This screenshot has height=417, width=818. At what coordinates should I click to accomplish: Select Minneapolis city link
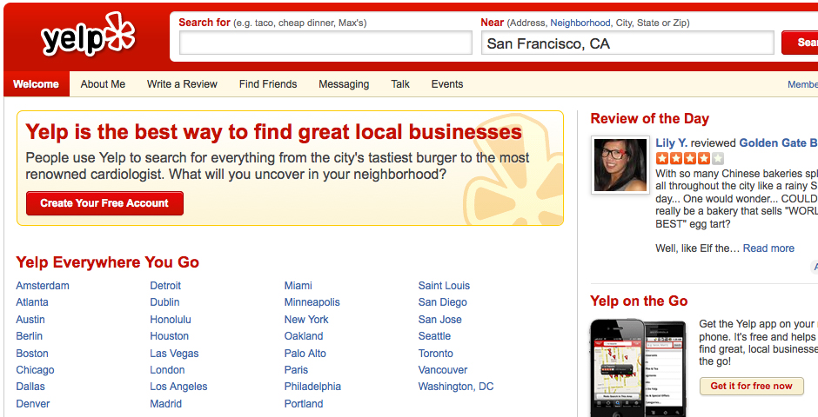pyautogui.click(x=312, y=302)
